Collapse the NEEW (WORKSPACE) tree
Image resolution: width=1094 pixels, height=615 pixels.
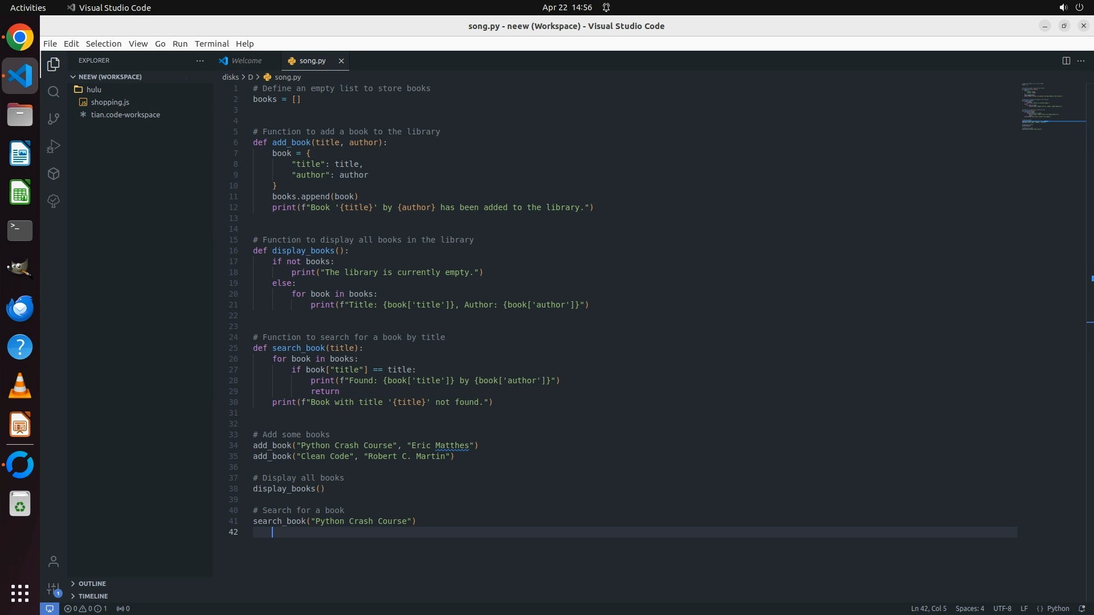coord(109,76)
